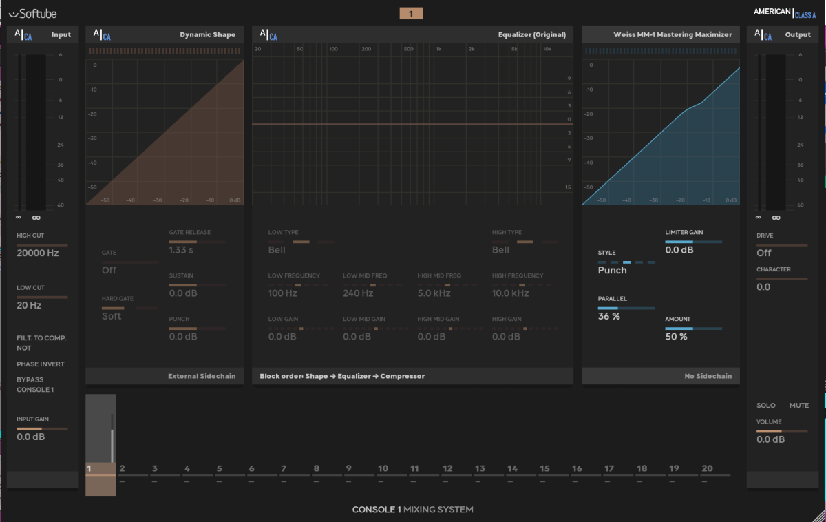Screen dimensions: 826x522
Task: Select channel 5
Action: point(230,469)
